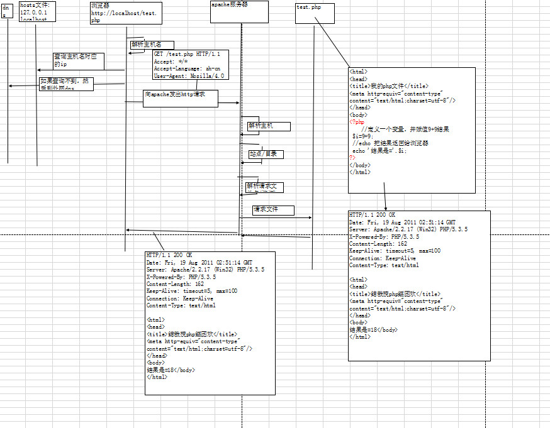Select the 浏览器 http://localhost/test.php box
The image size is (550, 428).
coord(126,13)
